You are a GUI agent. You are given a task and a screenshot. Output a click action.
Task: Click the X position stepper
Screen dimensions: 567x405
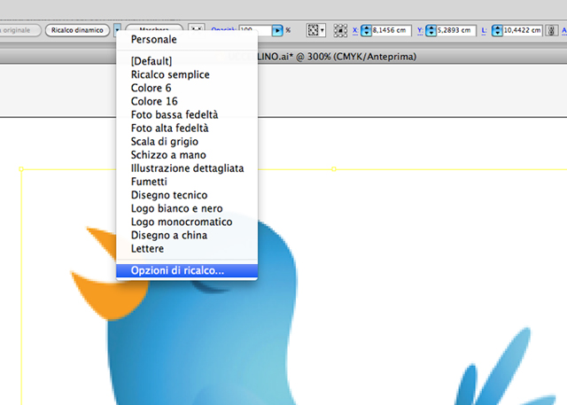pyautogui.click(x=368, y=30)
